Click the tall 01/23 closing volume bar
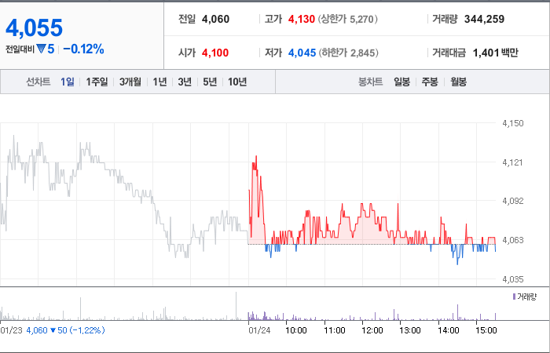This screenshot has width=550, height=353. coord(236,306)
